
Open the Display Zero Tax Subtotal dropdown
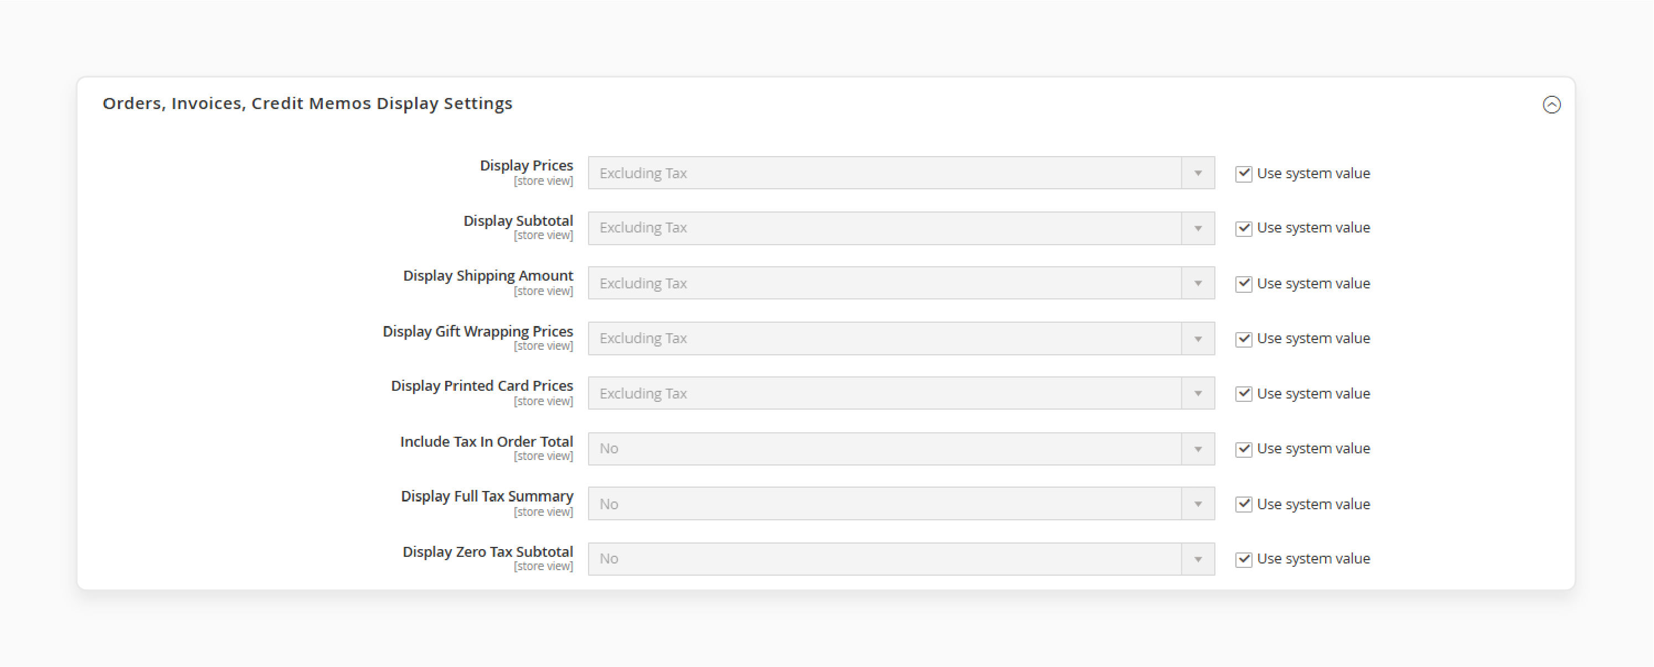tap(901, 559)
